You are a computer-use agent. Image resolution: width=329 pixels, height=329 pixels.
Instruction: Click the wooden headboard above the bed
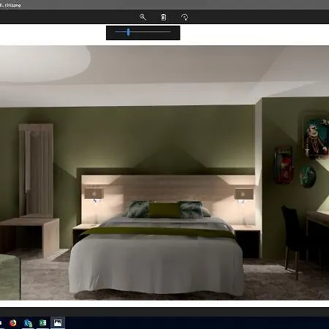pos(168,188)
